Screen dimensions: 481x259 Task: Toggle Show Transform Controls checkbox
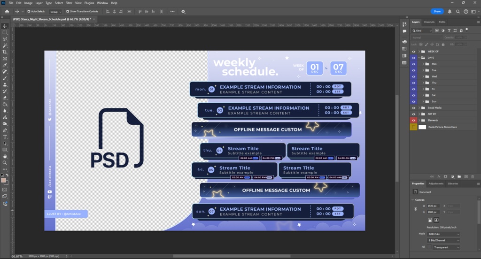coord(68,11)
